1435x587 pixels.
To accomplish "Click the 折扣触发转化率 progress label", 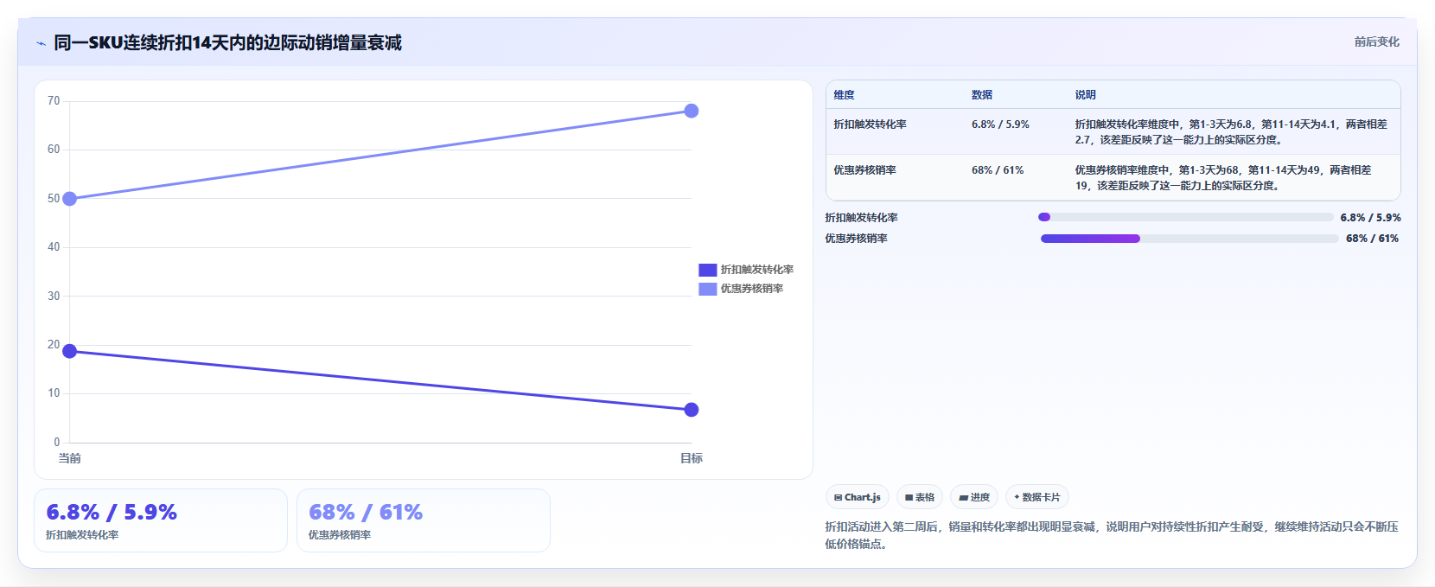I will (x=861, y=218).
